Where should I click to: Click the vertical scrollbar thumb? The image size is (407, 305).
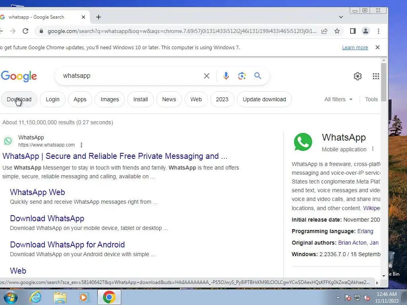[384, 82]
